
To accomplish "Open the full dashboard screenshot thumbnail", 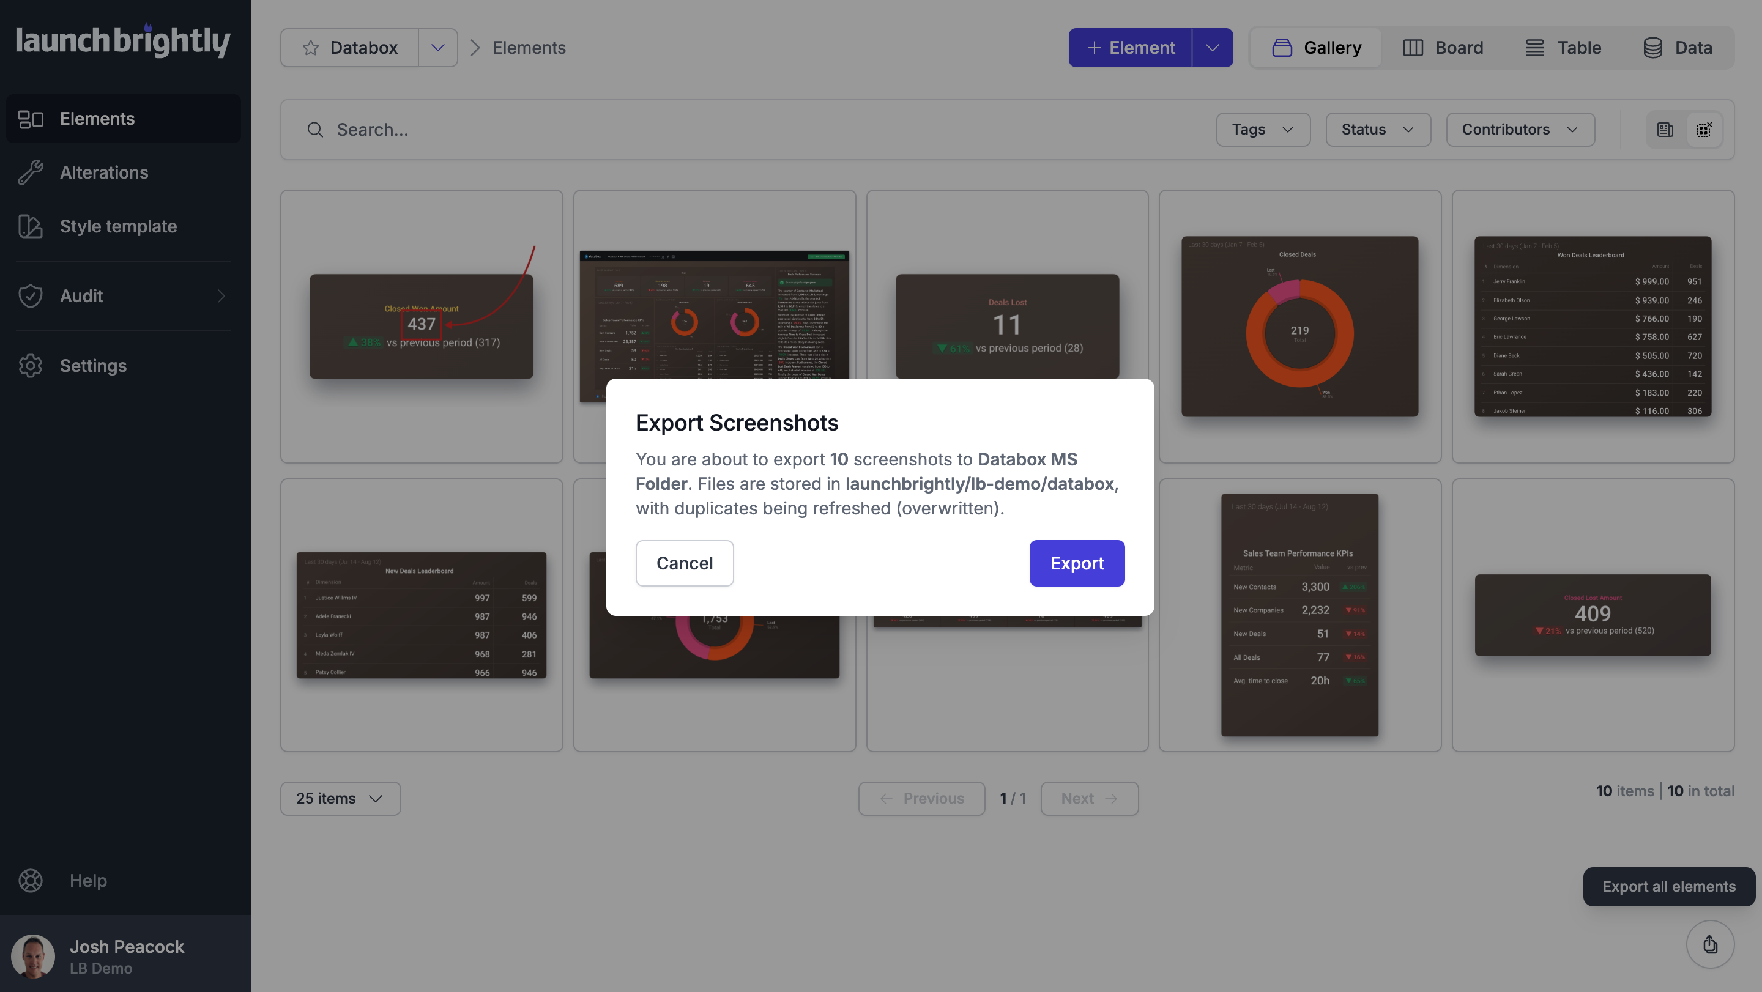I will coord(714,314).
